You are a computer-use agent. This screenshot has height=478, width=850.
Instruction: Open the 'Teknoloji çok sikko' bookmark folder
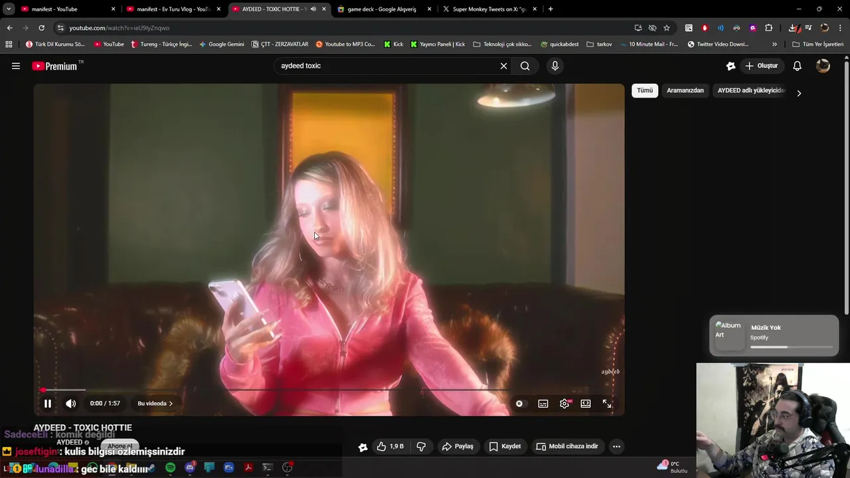(x=503, y=44)
